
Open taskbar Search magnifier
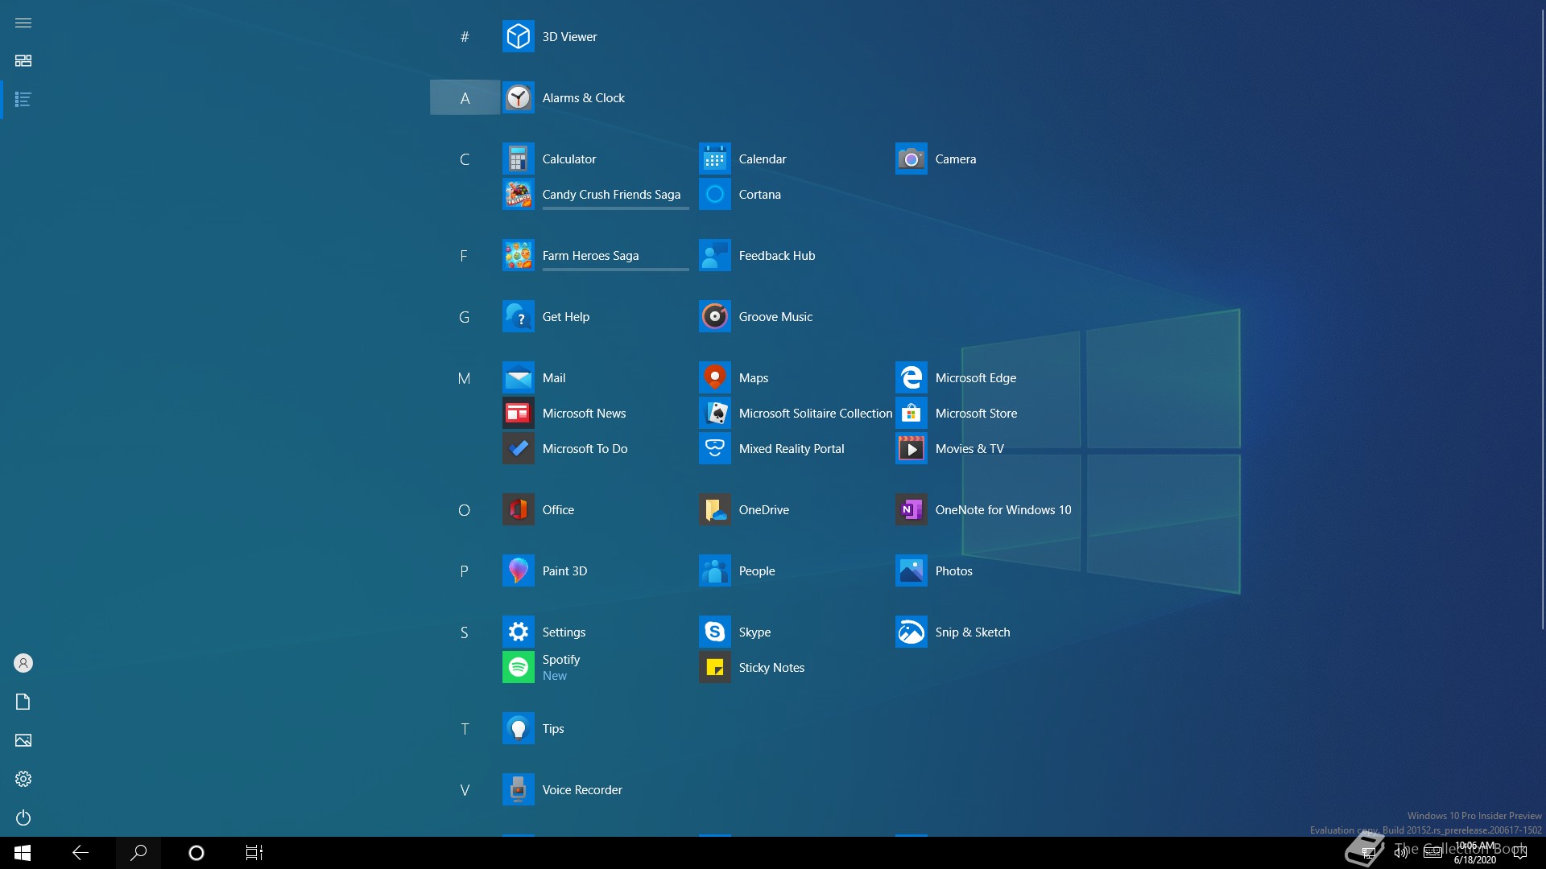[x=138, y=853]
